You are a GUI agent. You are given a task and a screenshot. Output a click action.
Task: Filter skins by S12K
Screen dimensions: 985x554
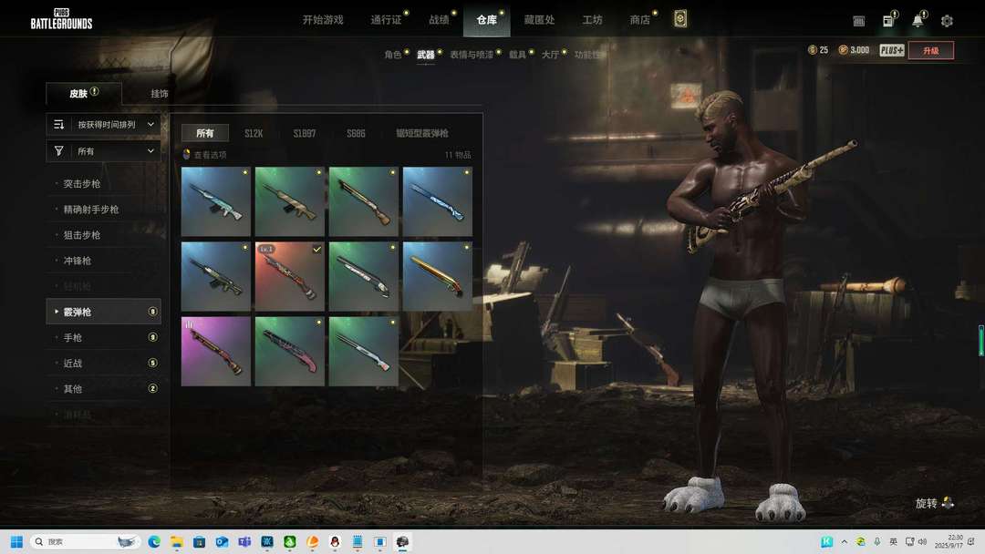[x=254, y=133]
